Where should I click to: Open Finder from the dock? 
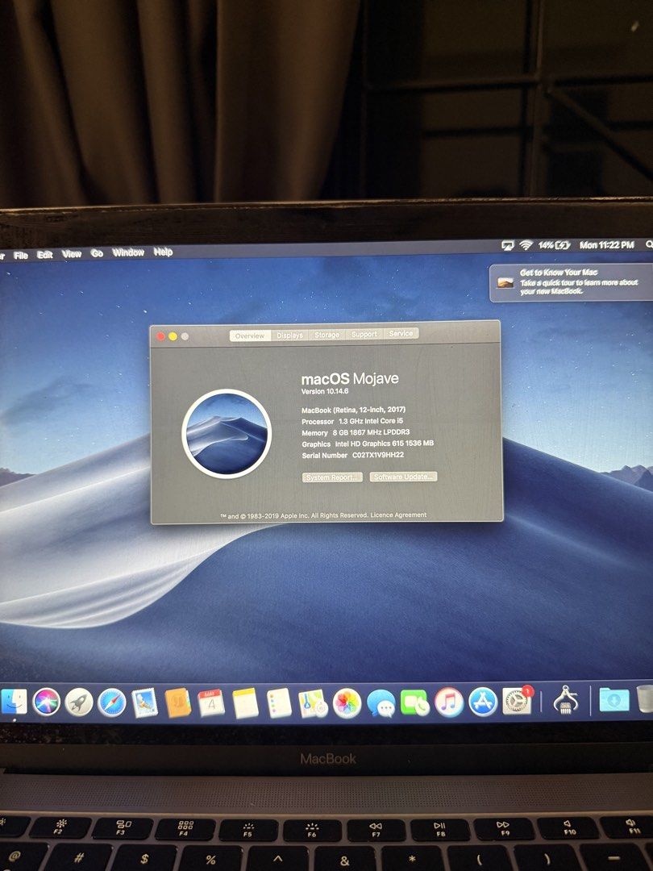coord(14,702)
